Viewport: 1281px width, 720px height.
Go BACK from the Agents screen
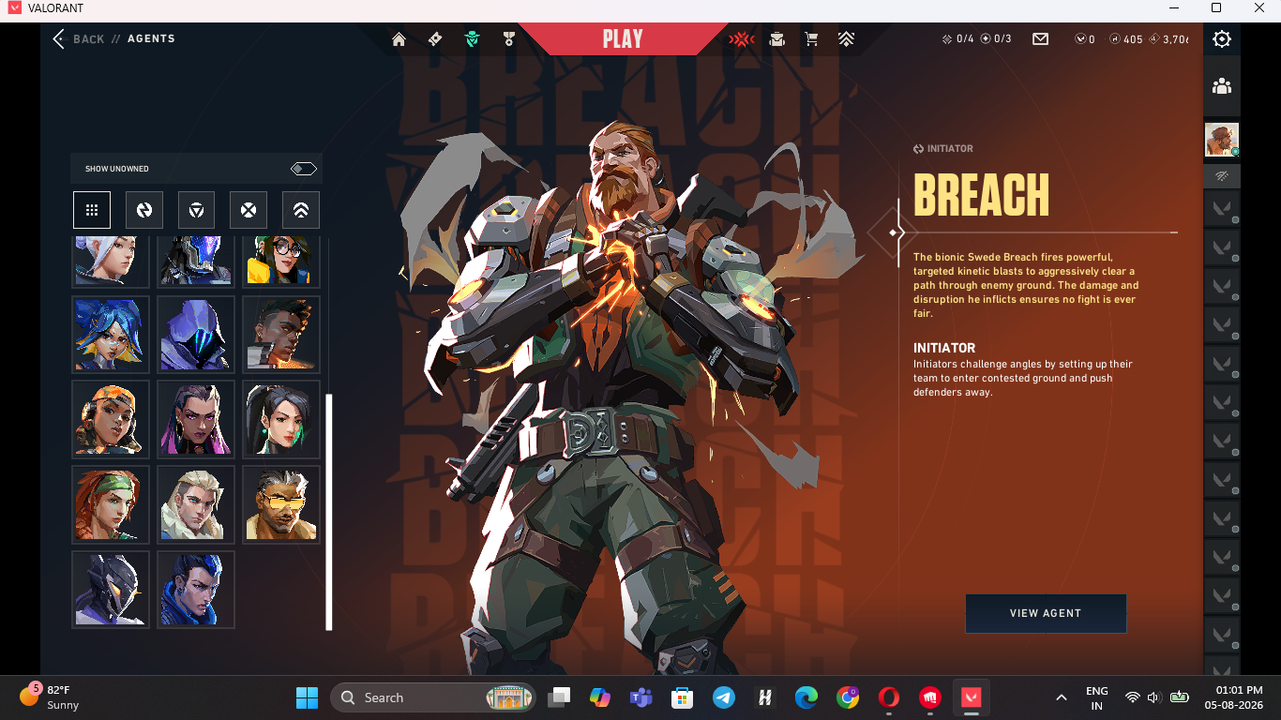point(79,39)
